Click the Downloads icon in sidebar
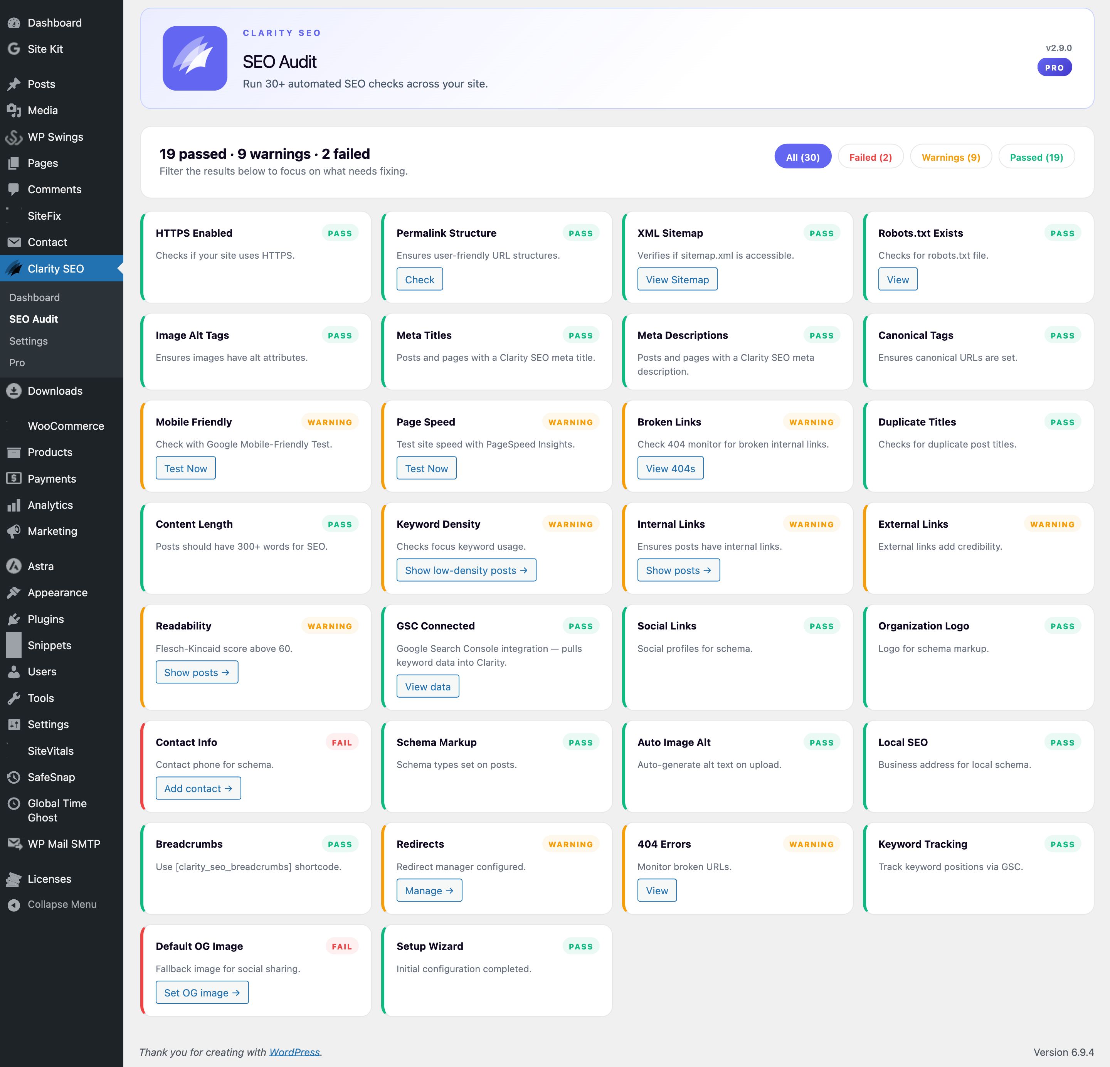Viewport: 1110px width, 1067px height. pyautogui.click(x=13, y=391)
